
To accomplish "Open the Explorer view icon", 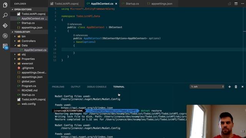I will [5, 5].
